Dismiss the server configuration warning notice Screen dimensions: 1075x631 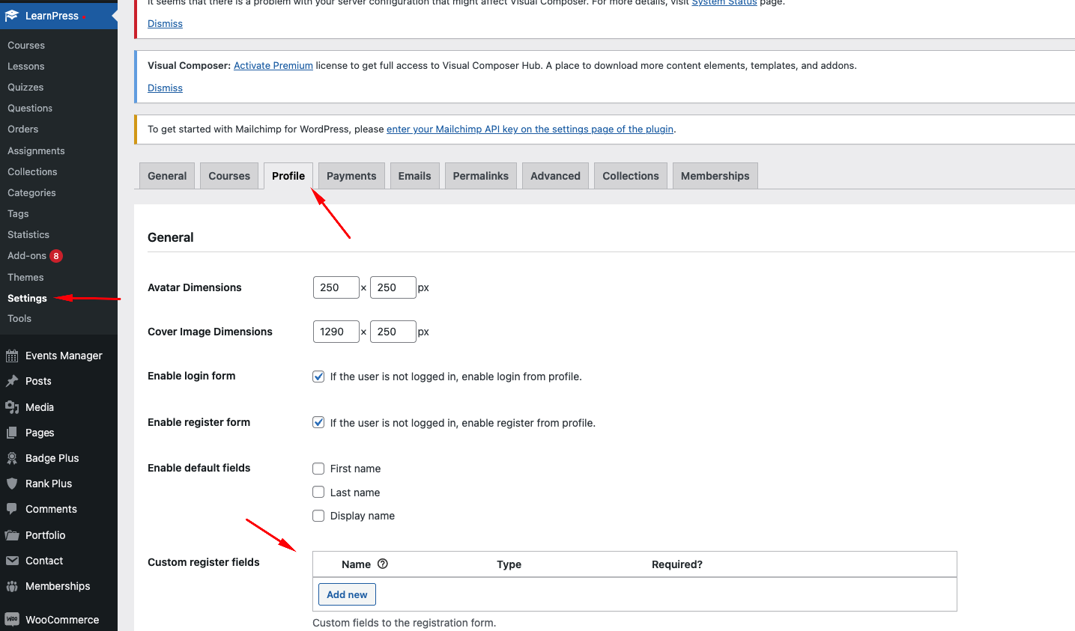[x=165, y=23]
